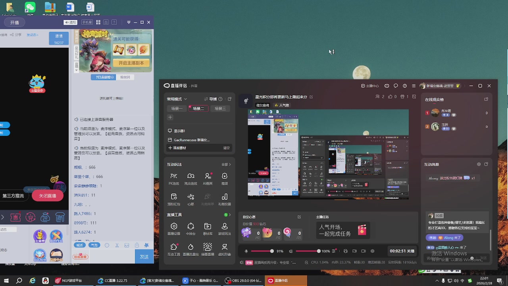Click the 虚拟形象 virtual avatar icon

pos(225,249)
